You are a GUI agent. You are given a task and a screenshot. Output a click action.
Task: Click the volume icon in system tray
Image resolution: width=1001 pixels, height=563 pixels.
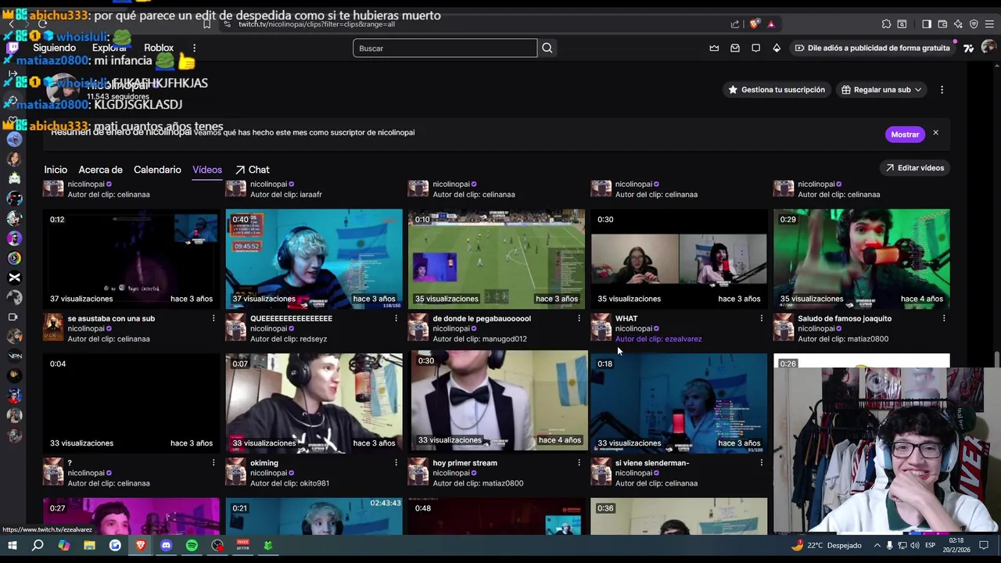point(915,545)
